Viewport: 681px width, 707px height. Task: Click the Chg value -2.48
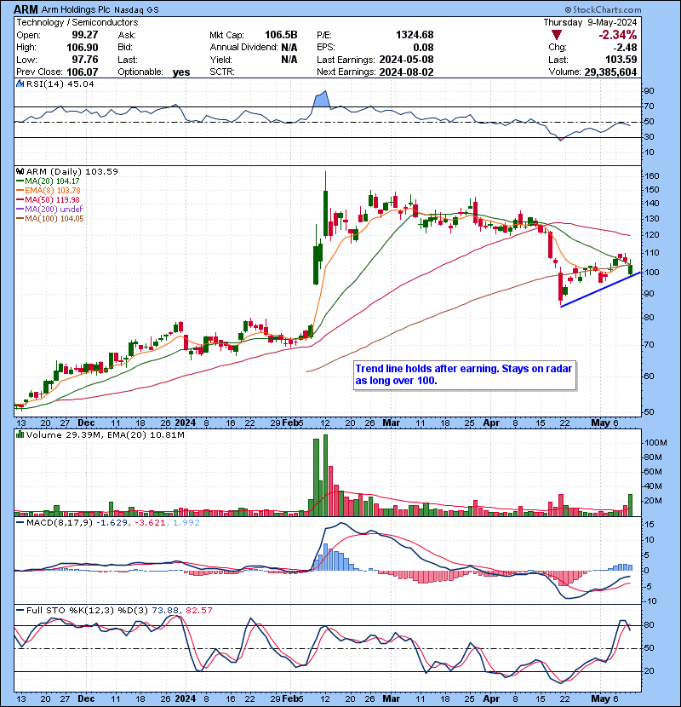pos(625,48)
